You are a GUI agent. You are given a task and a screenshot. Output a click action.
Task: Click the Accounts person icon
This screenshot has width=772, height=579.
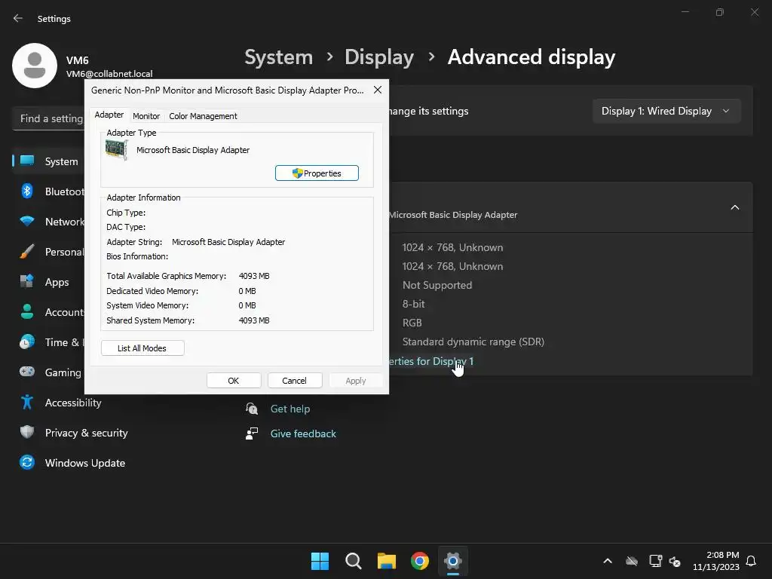tap(27, 311)
